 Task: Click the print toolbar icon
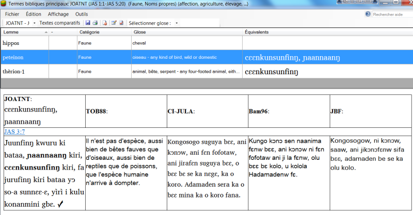pos(95,23)
